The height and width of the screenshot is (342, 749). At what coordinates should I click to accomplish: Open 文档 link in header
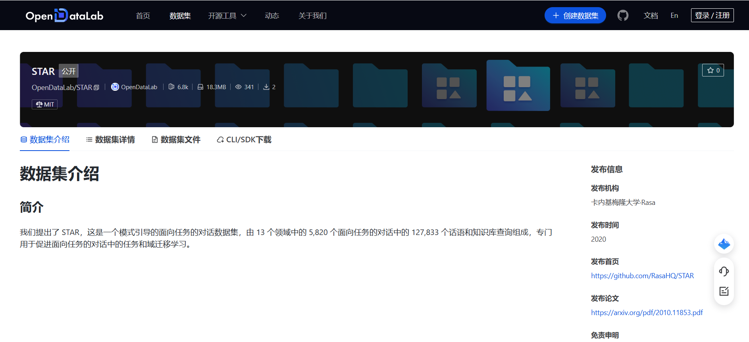point(651,15)
